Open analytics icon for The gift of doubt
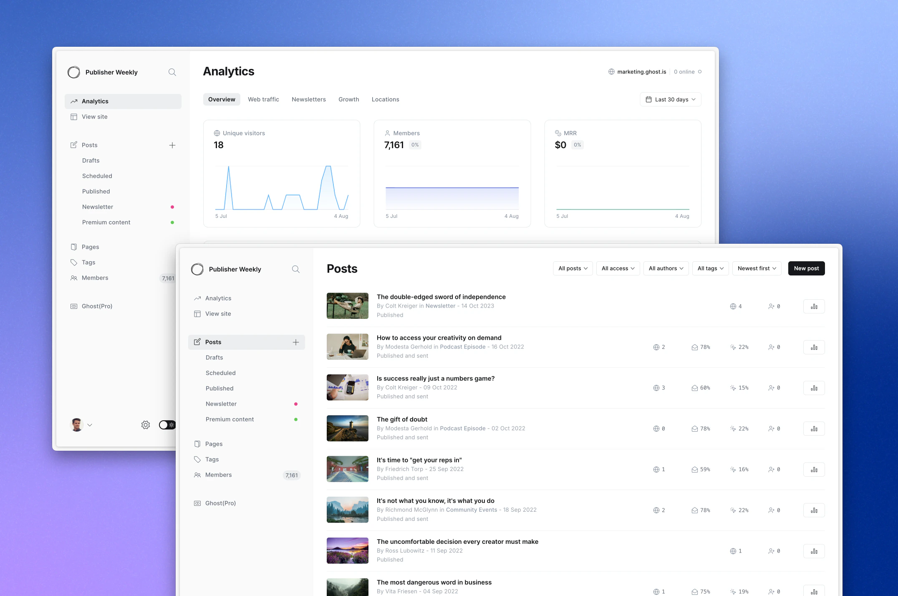The width and height of the screenshot is (898, 596). [x=814, y=429]
